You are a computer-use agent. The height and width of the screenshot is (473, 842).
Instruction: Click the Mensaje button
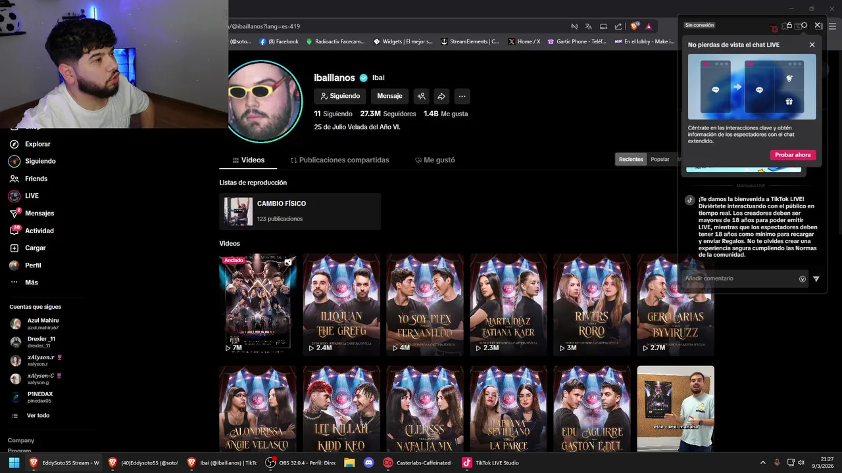pos(389,96)
